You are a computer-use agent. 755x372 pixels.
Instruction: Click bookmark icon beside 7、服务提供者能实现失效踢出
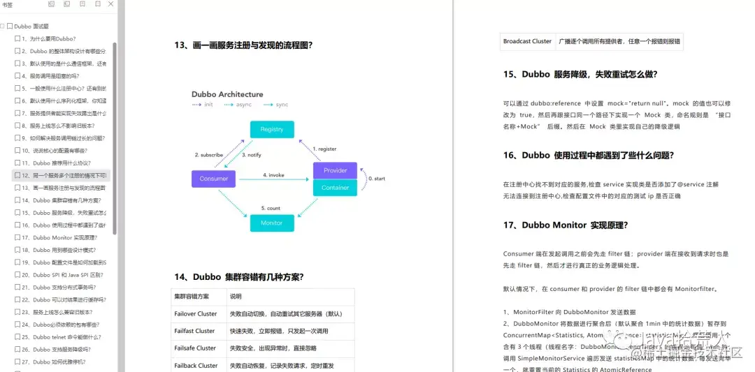coord(17,114)
